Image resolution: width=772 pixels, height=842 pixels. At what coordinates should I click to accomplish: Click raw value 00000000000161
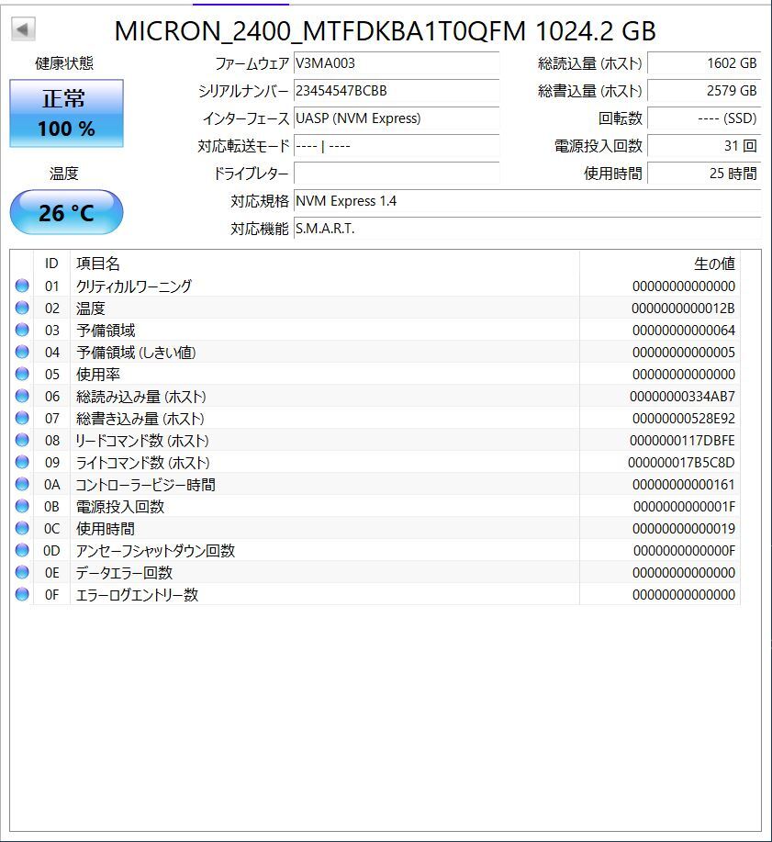click(x=684, y=485)
